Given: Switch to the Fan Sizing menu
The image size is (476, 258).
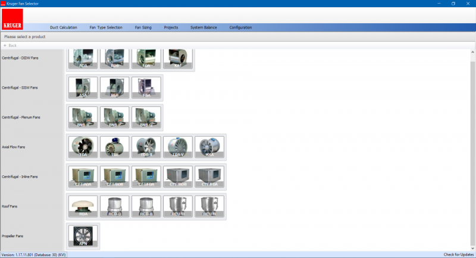Looking at the screenshot, I should click(143, 27).
